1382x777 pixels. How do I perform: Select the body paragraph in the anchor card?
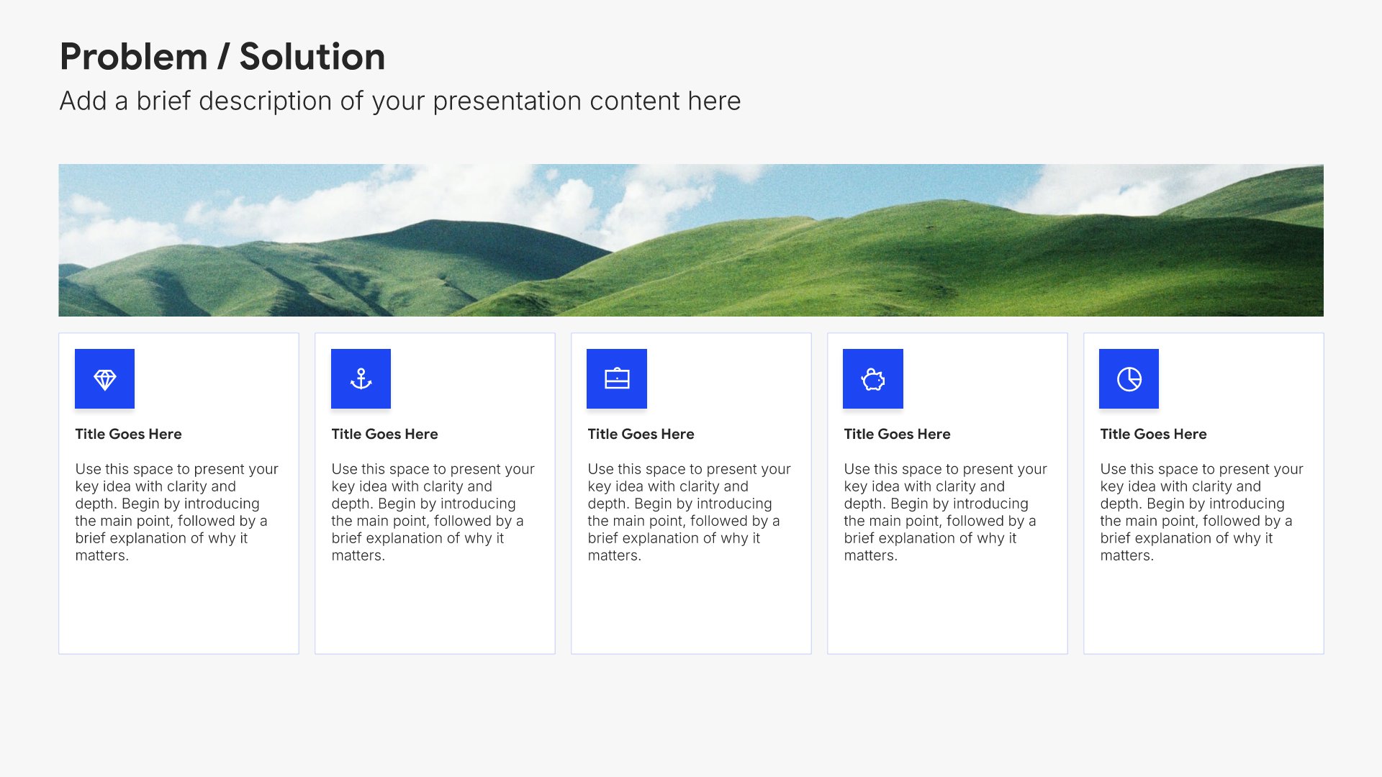(433, 512)
